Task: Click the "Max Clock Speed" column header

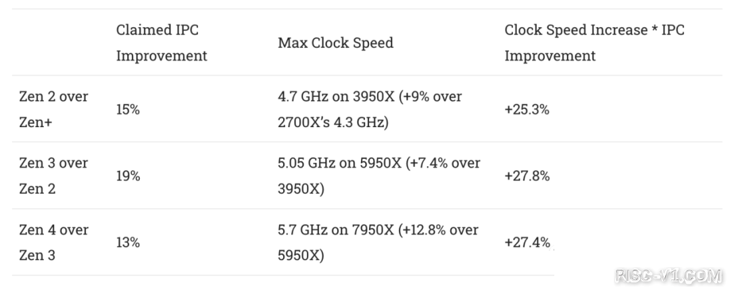Action: (335, 43)
